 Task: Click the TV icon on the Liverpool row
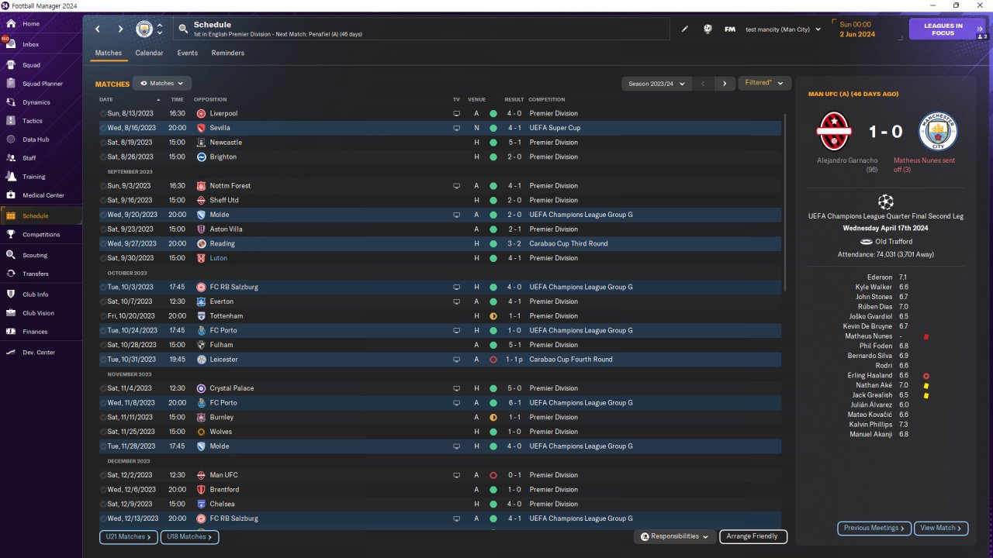pos(457,114)
